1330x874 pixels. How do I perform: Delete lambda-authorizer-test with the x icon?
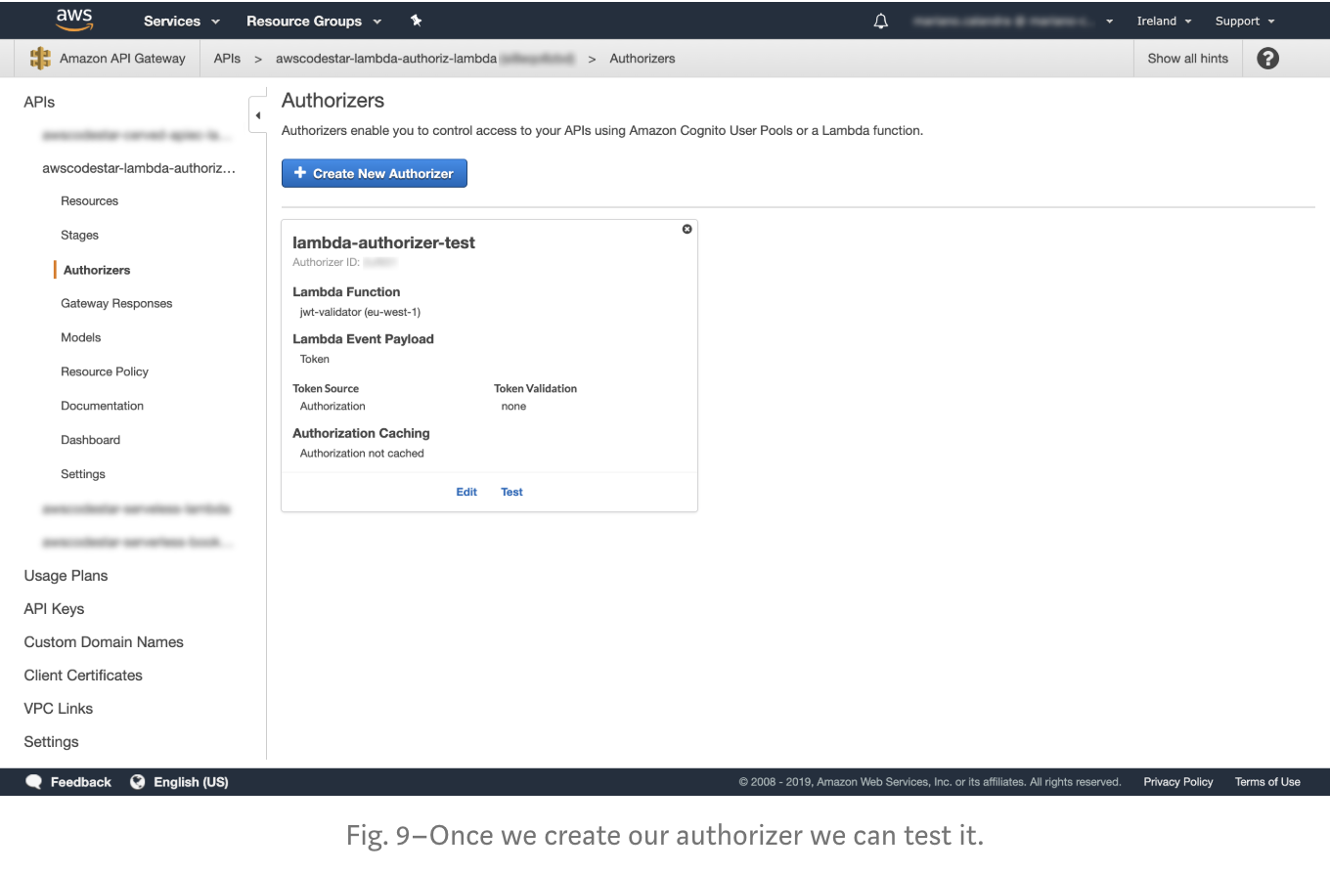(x=687, y=229)
